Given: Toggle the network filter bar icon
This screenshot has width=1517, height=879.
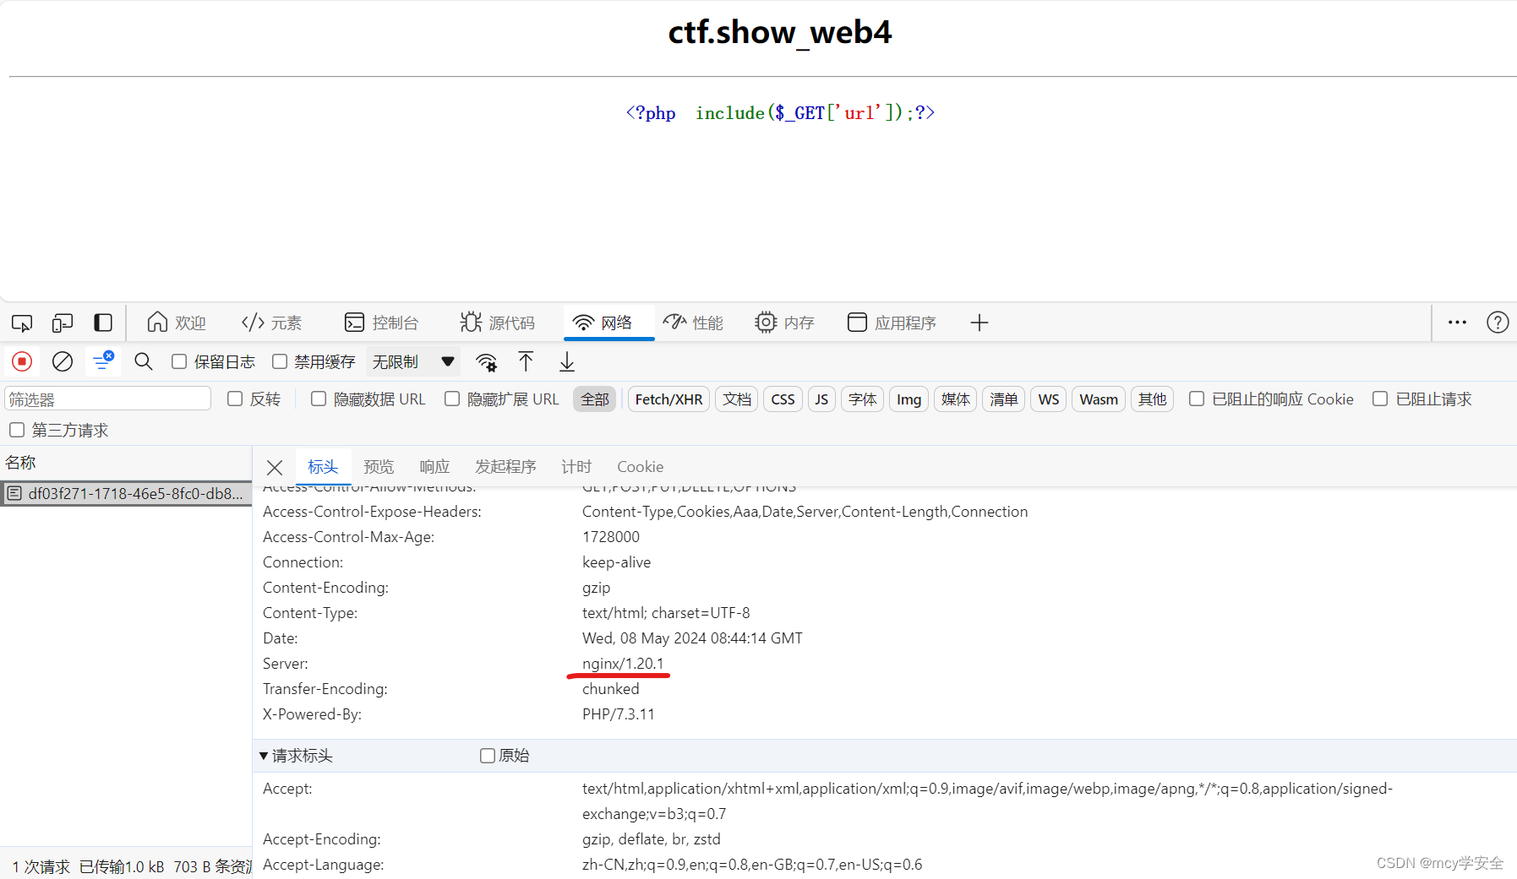Looking at the screenshot, I should click(103, 361).
